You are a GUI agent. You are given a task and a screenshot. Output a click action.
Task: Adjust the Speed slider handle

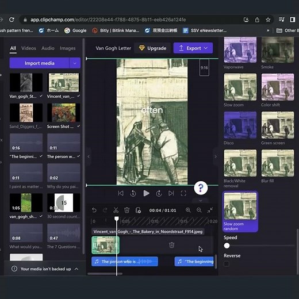click(227, 246)
